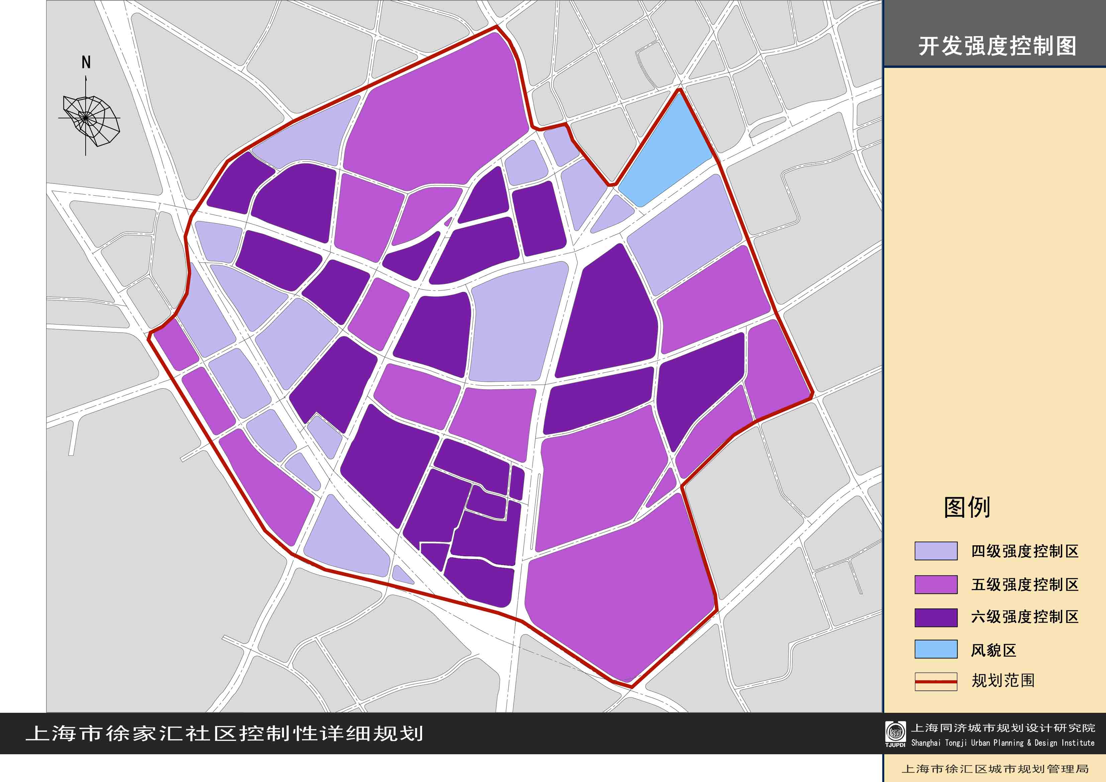The image size is (1106, 782).
Task: Click the light blue 风貌区 legend swatch
Action: pyautogui.click(x=935, y=649)
